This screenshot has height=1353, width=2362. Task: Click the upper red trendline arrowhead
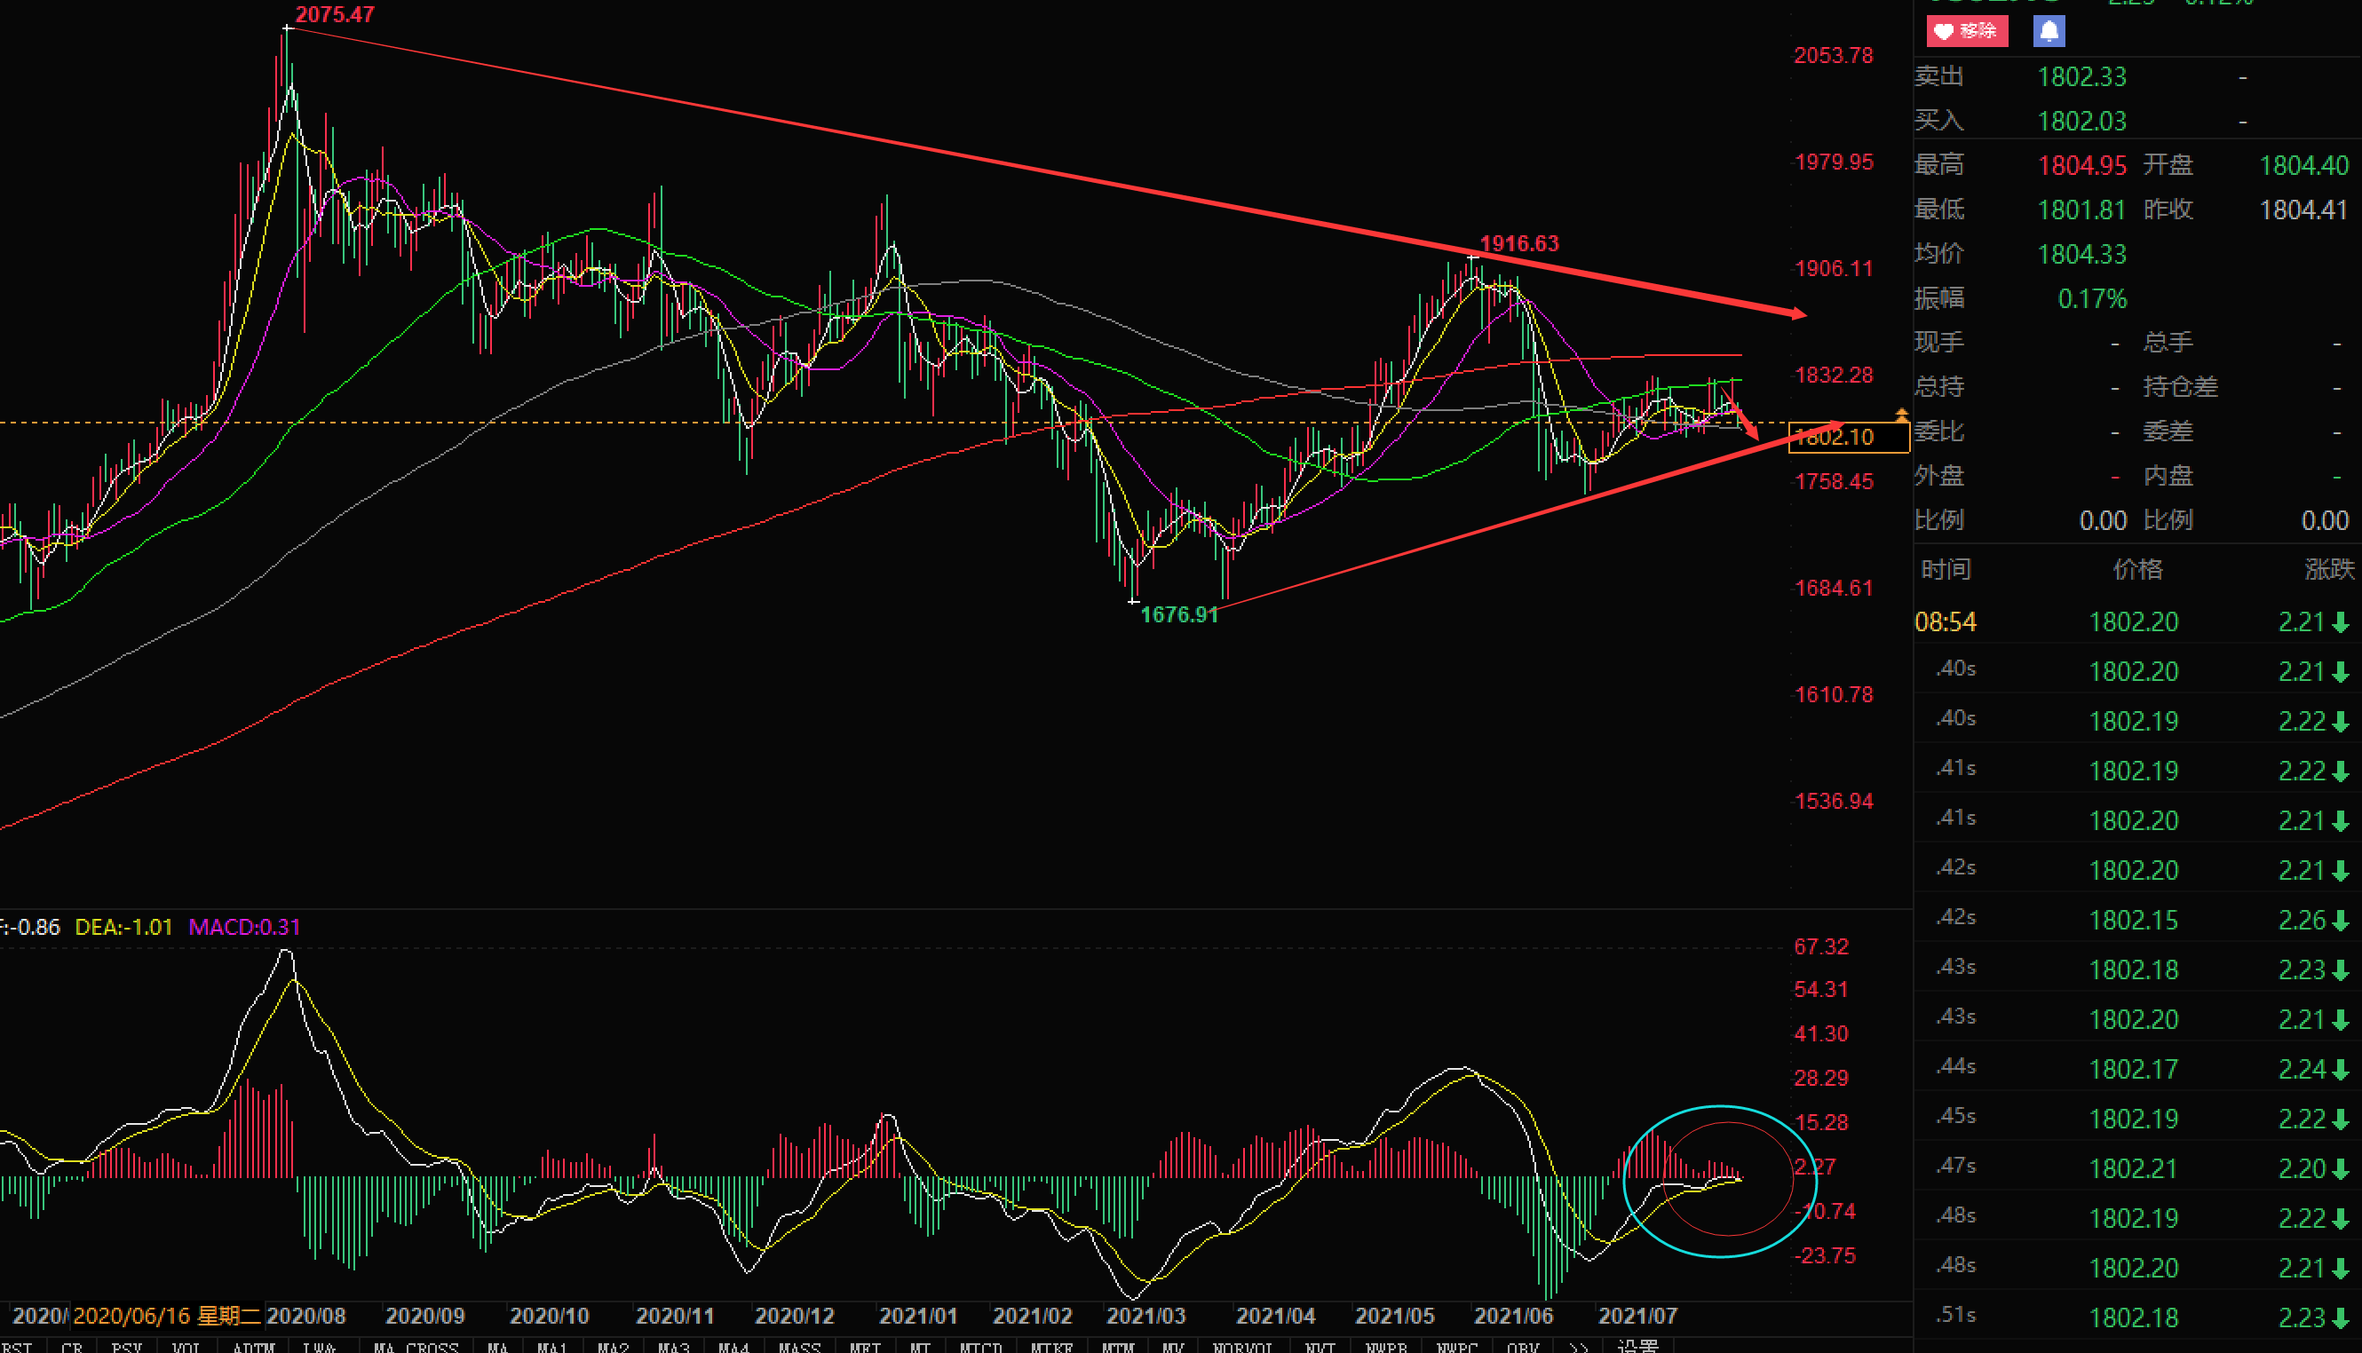tap(1798, 314)
